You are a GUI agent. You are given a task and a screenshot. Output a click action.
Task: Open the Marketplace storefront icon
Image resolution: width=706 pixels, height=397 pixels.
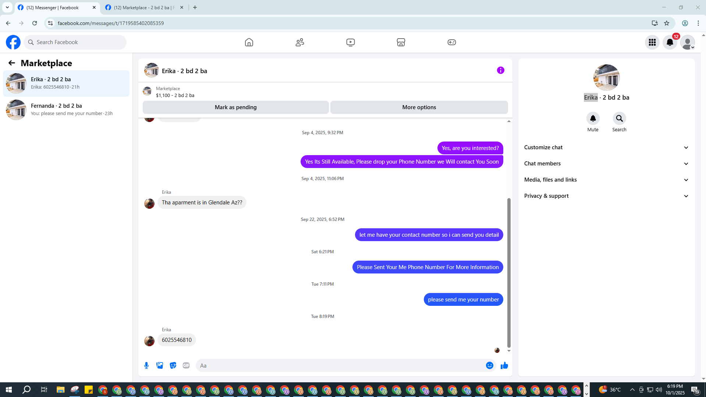pos(401,42)
